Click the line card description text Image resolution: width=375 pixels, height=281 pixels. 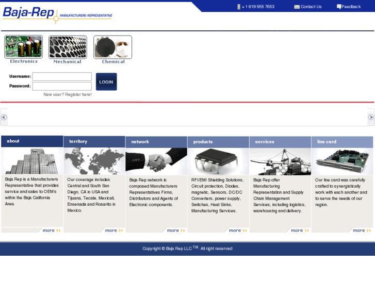coord(341,192)
